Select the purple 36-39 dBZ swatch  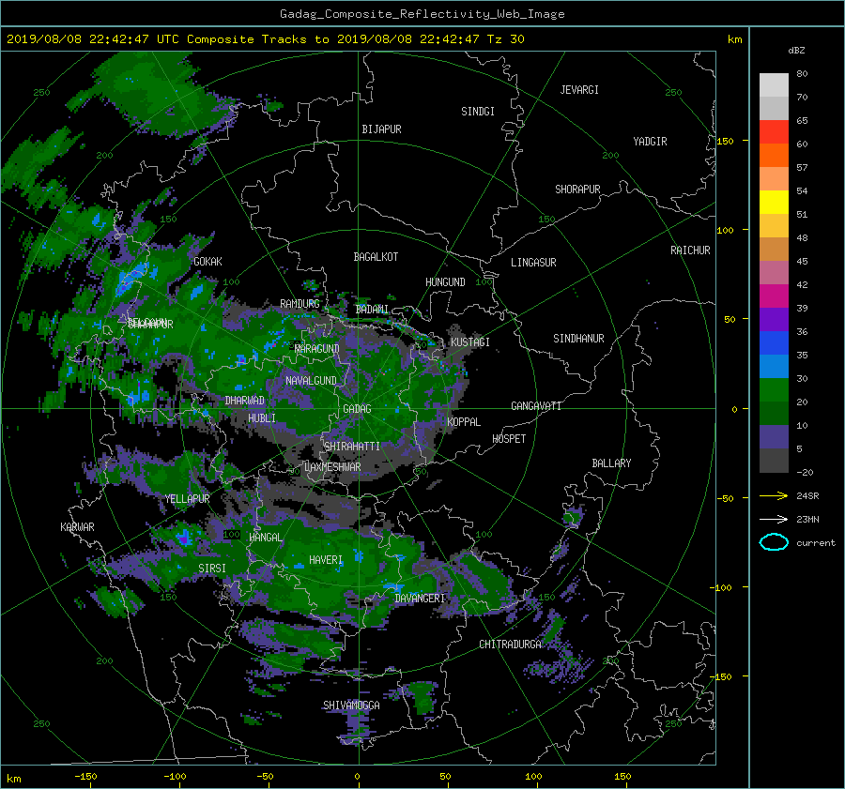pyautogui.click(x=774, y=320)
